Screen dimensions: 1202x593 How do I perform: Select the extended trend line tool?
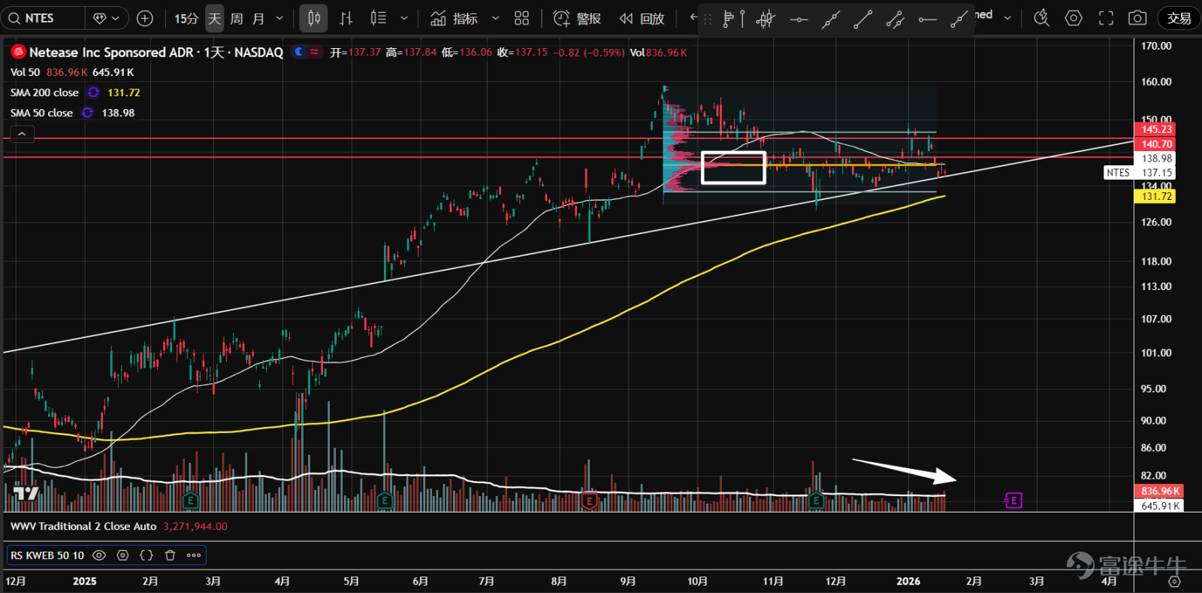pyautogui.click(x=831, y=20)
